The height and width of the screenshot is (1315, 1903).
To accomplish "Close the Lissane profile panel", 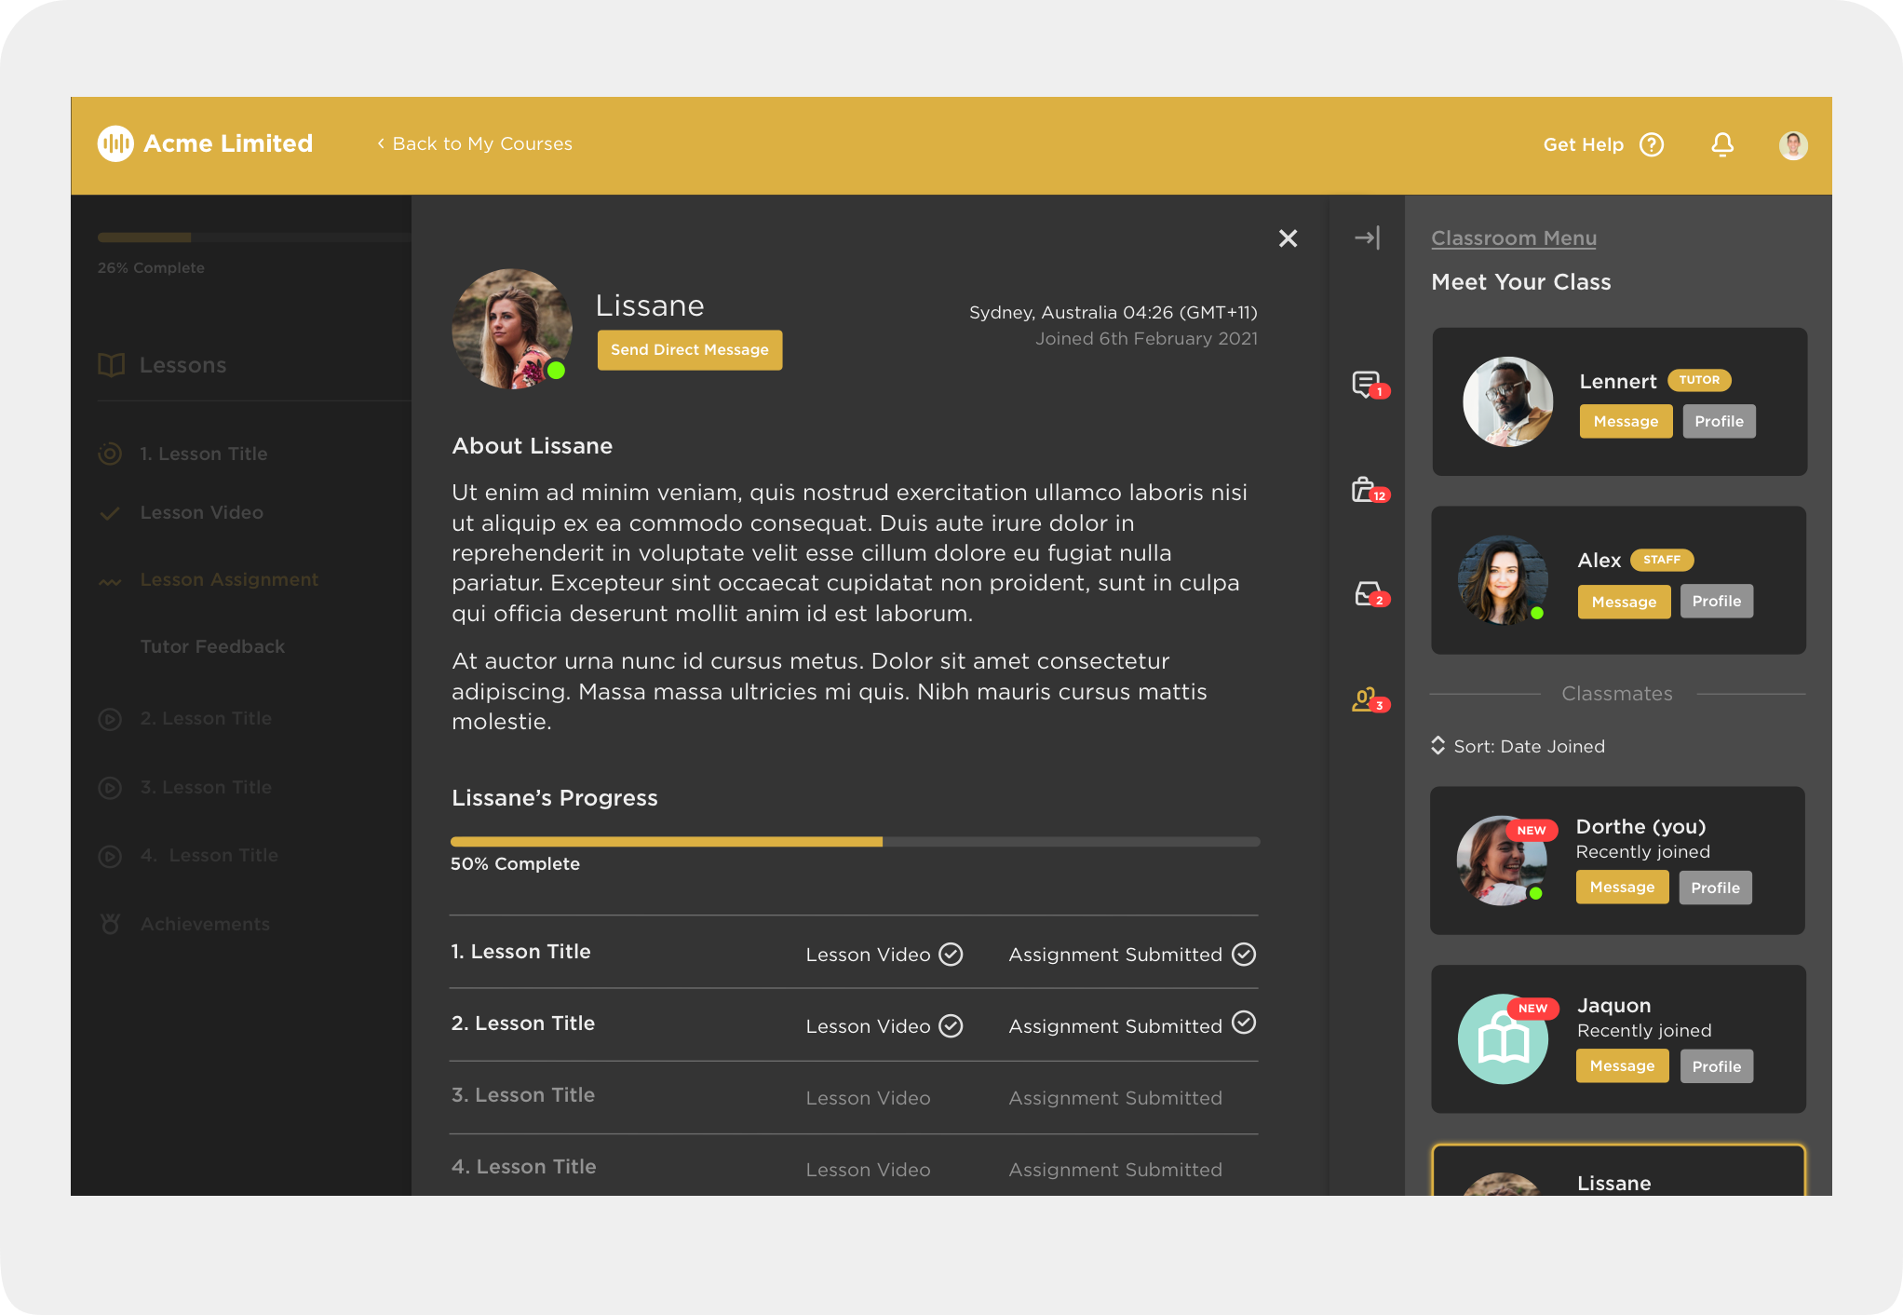I will click(x=1288, y=238).
